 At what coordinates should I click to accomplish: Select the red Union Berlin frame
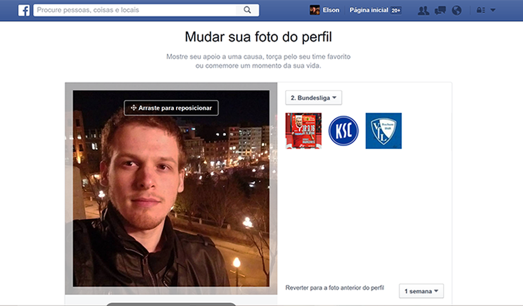pyautogui.click(x=303, y=130)
